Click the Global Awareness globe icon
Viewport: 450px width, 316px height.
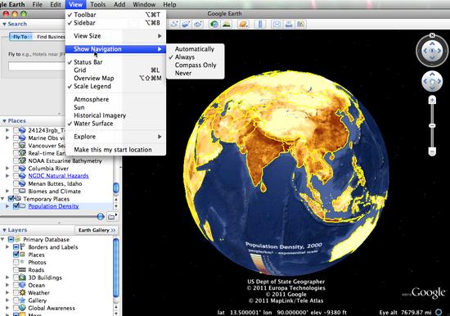pos(22,308)
